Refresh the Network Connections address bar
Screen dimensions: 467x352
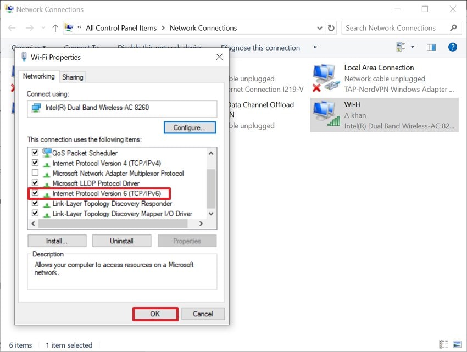pos(331,28)
